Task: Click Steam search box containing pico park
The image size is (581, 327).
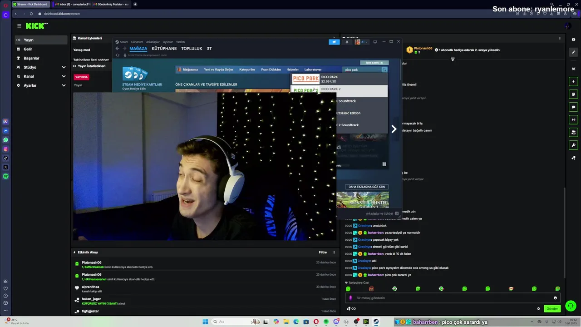Action: click(362, 69)
